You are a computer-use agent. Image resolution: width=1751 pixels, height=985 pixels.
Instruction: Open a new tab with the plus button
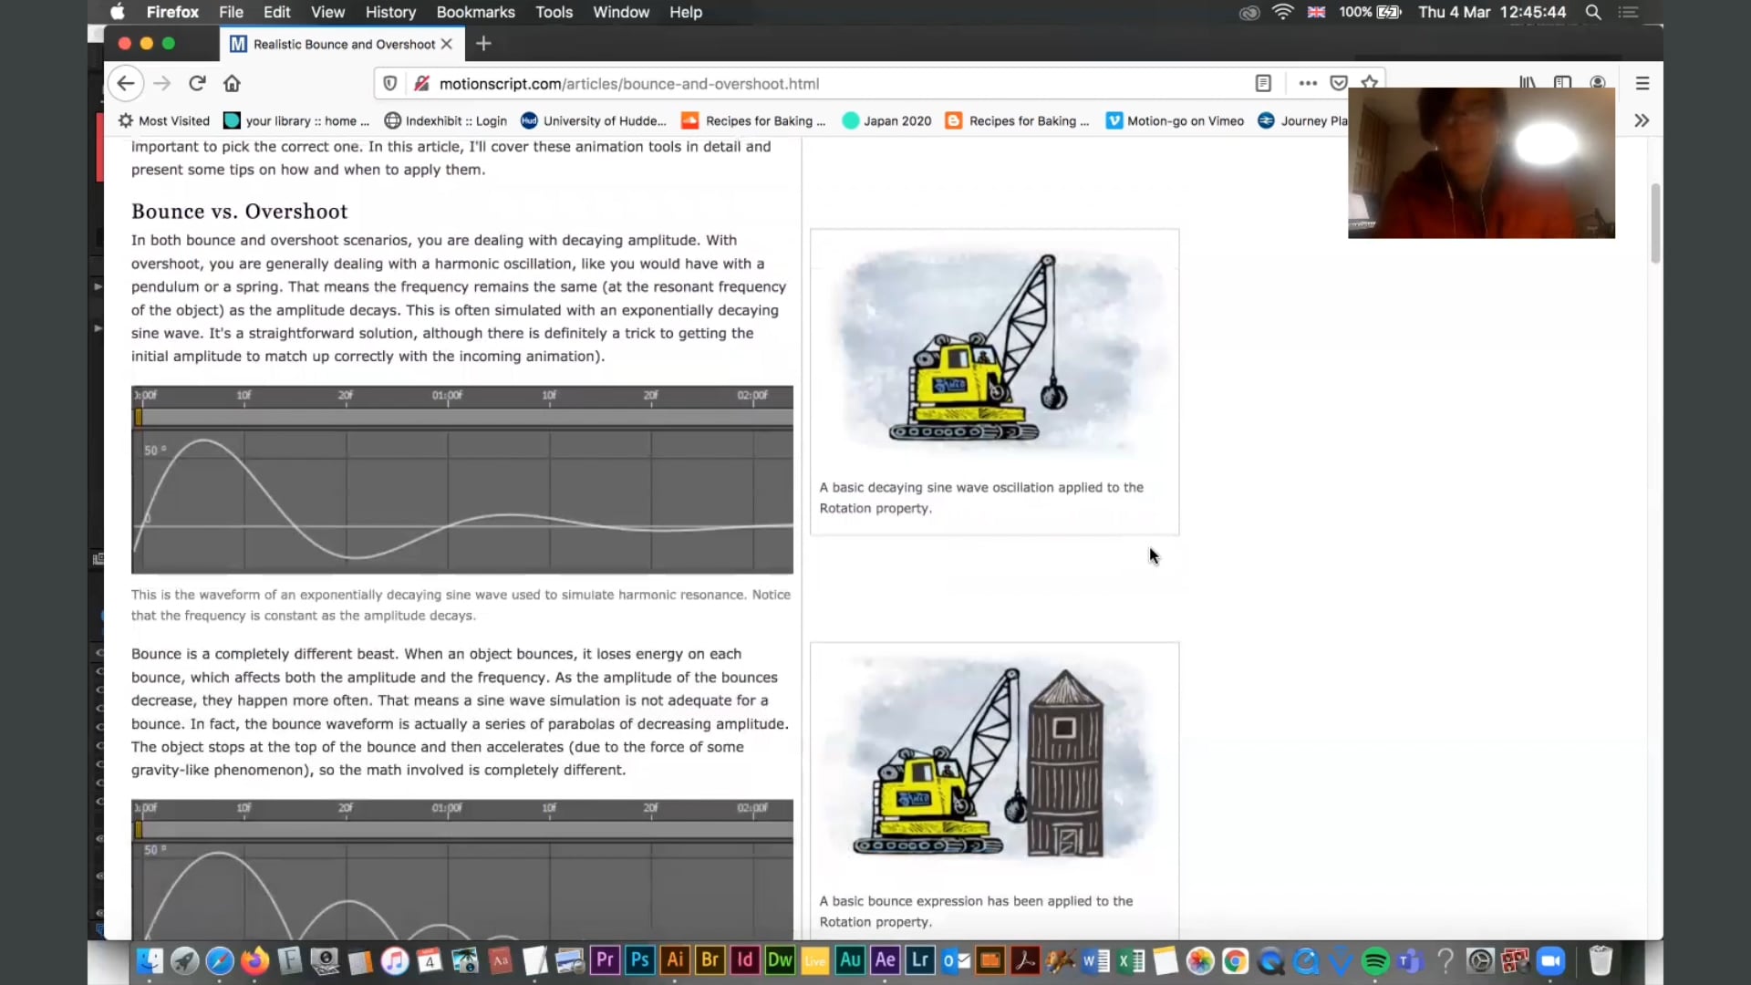pyautogui.click(x=483, y=44)
